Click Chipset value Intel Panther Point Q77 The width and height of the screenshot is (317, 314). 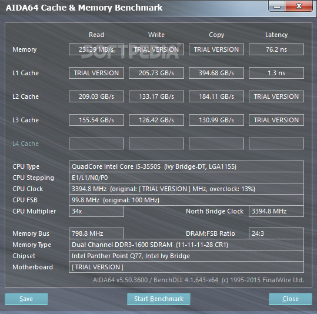point(186,256)
